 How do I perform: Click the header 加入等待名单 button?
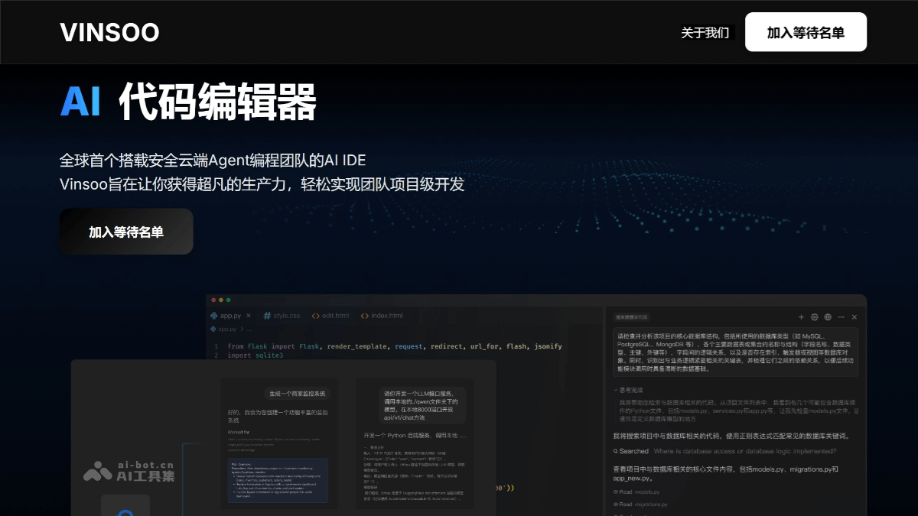(805, 32)
